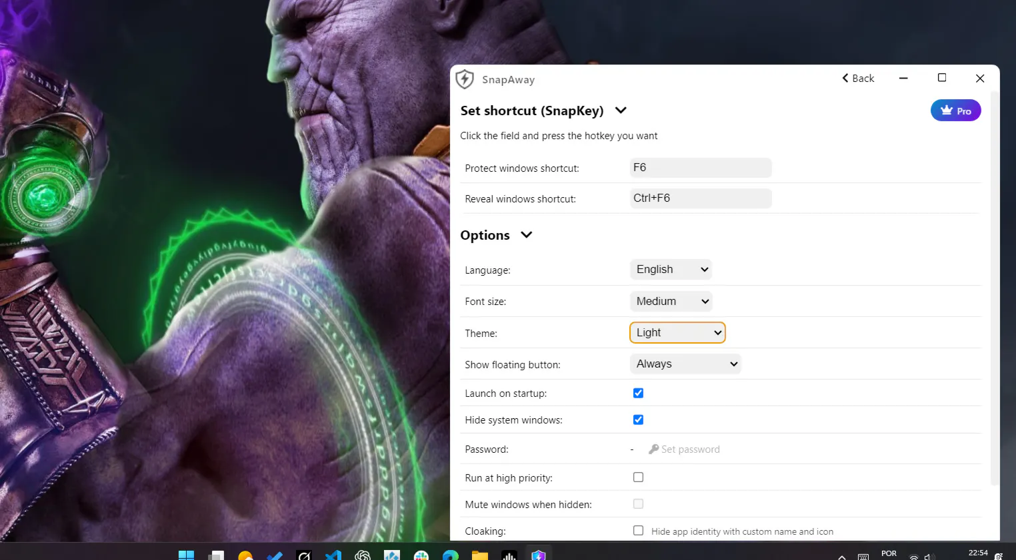This screenshot has height=560, width=1016.
Task: Open the volume speaker tray icon
Action: pyautogui.click(x=929, y=557)
